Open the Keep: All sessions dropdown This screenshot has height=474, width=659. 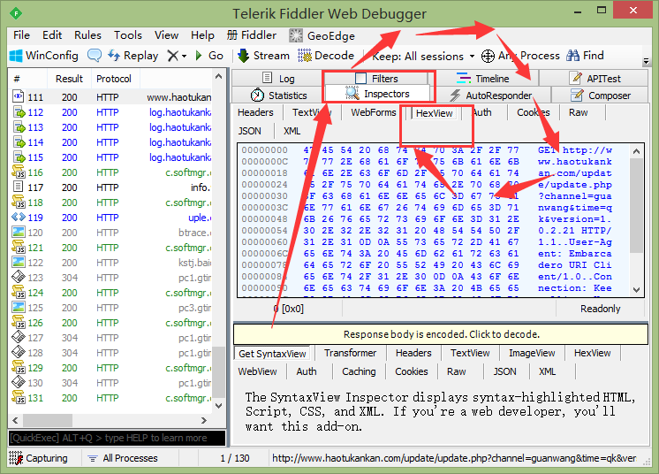(423, 56)
